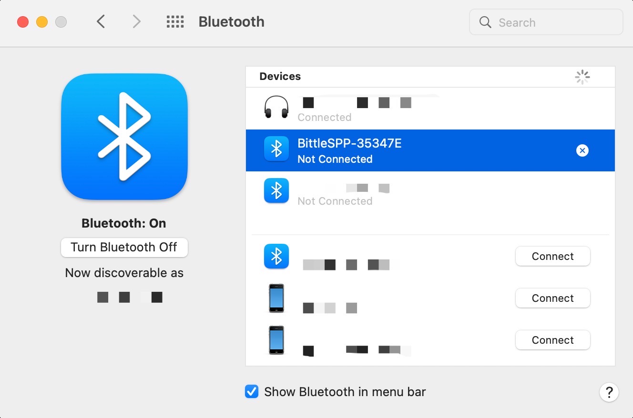Click the "Connected" status text
This screenshot has width=633, height=418.
(x=324, y=117)
